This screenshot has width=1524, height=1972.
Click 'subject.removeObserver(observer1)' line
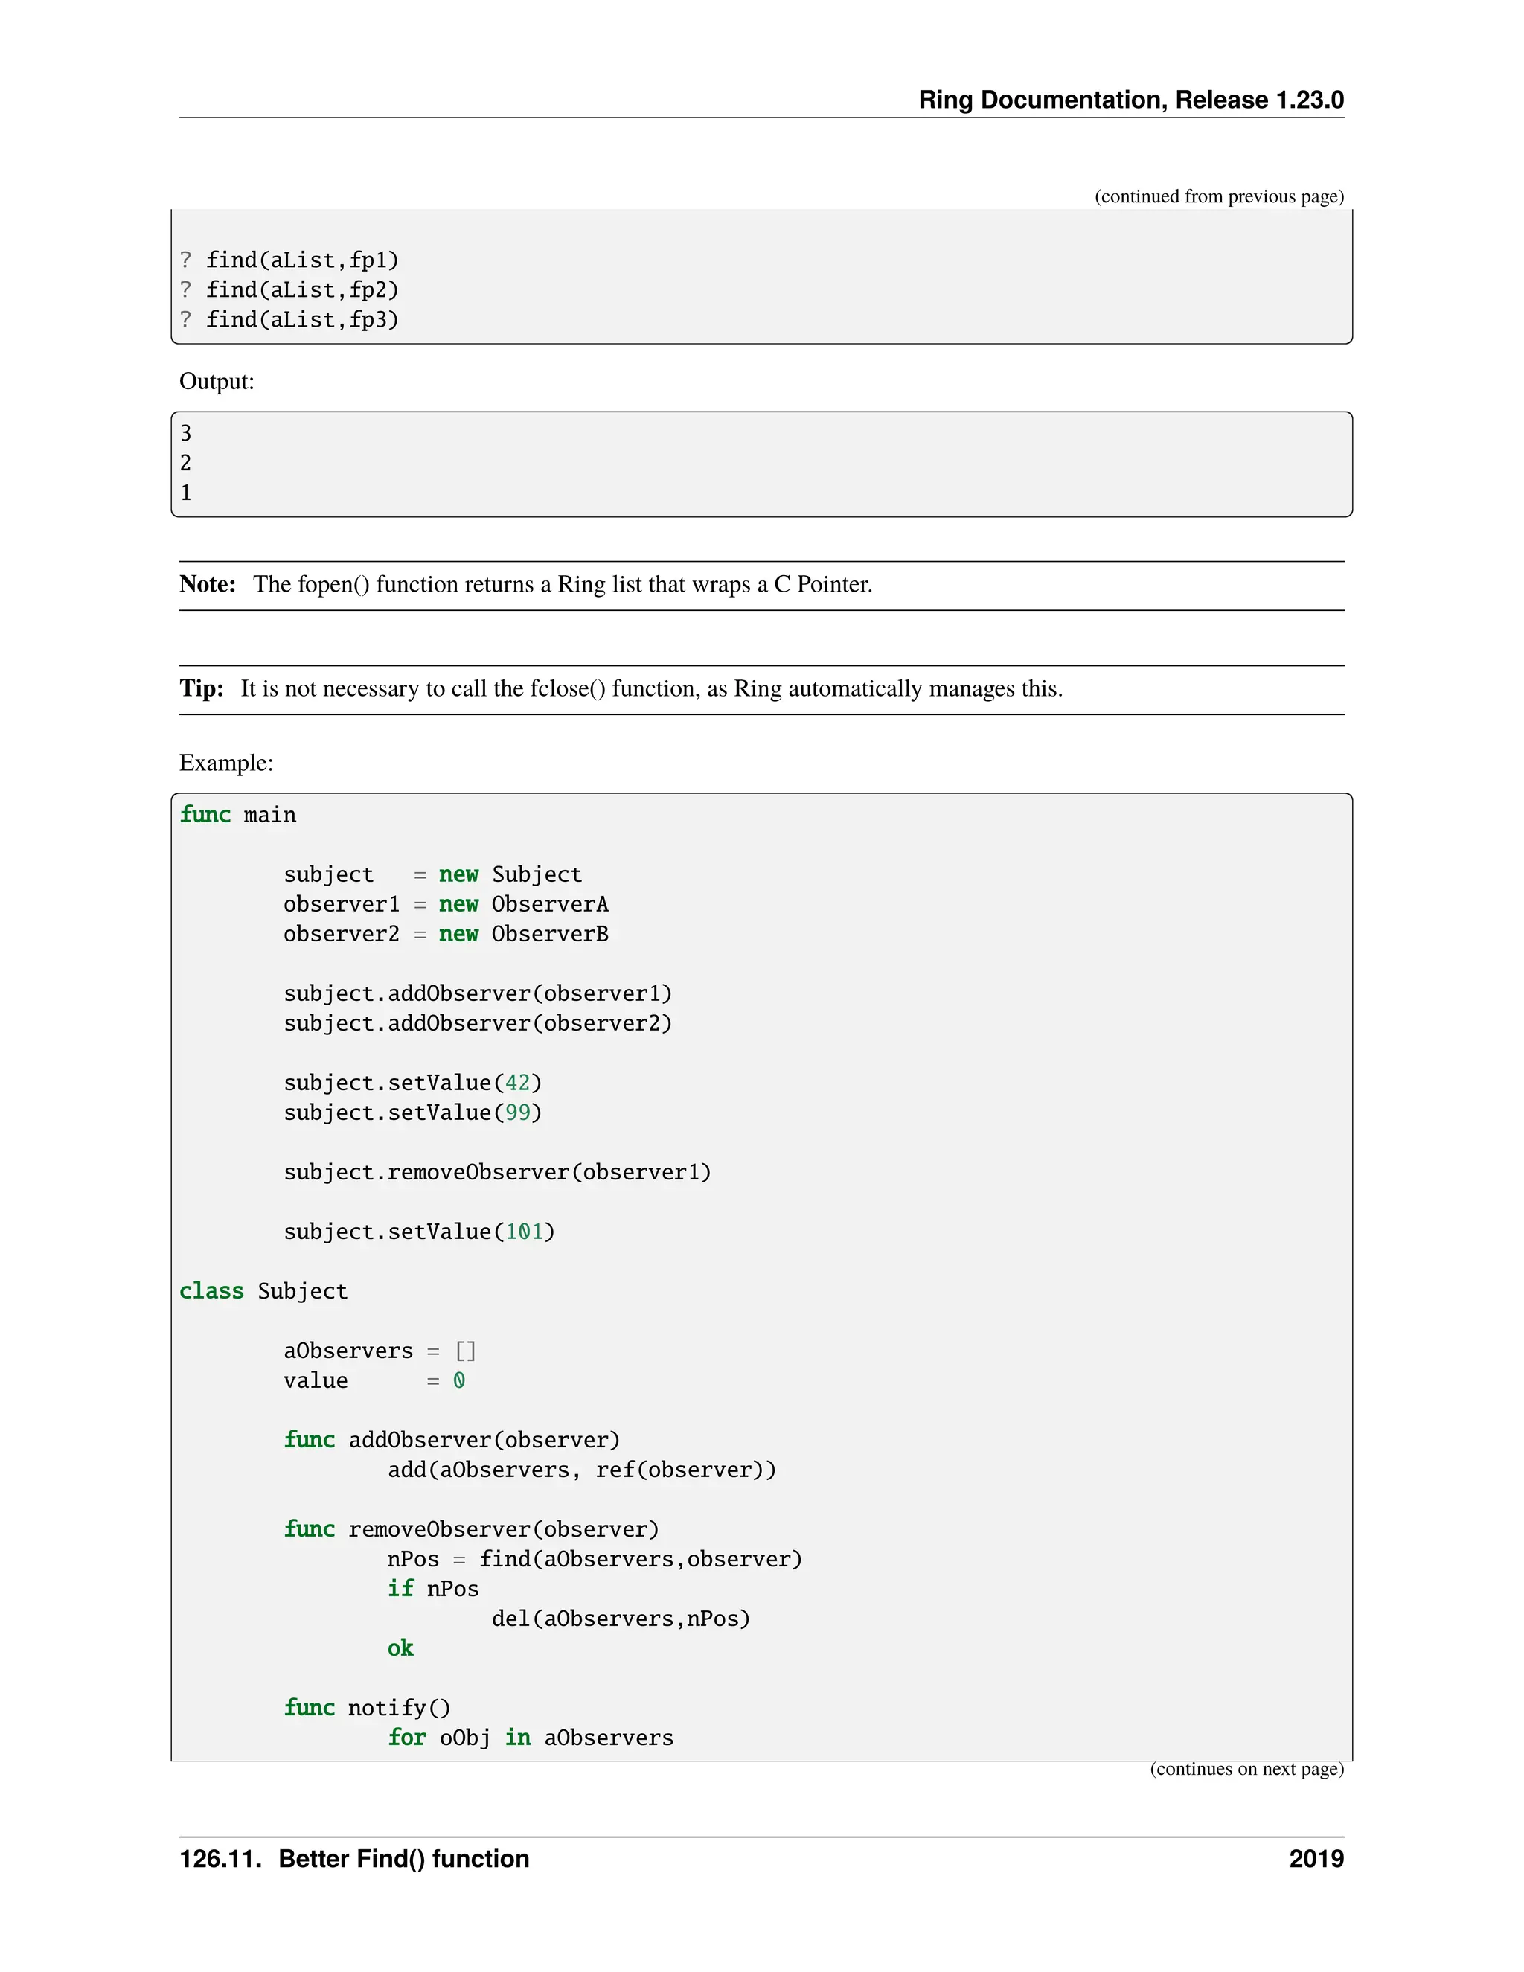click(498, 1172)
